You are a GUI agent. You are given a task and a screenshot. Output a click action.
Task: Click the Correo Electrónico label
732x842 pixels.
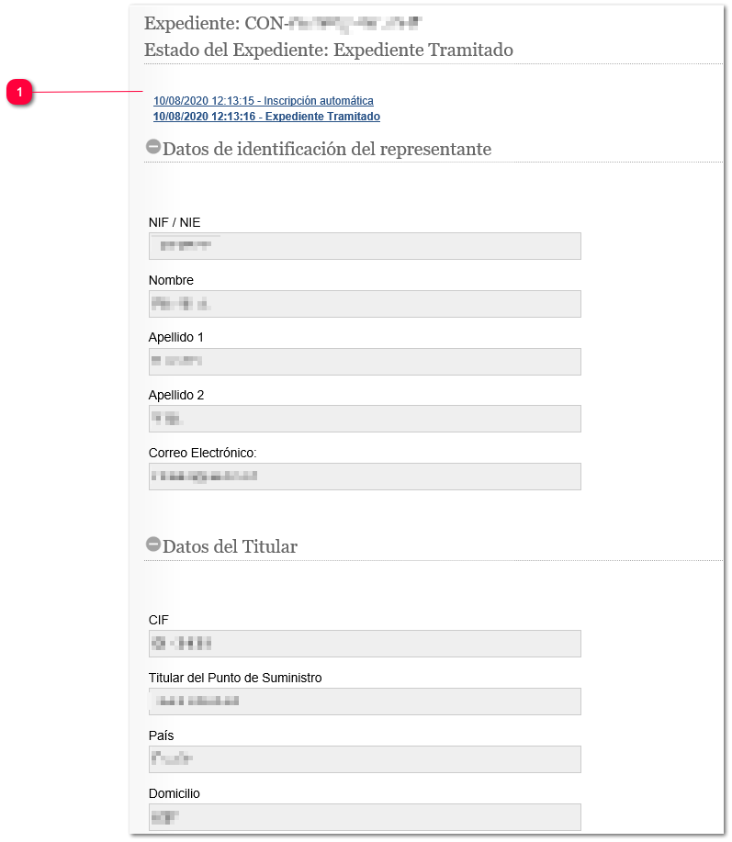[x=202, y=453]
